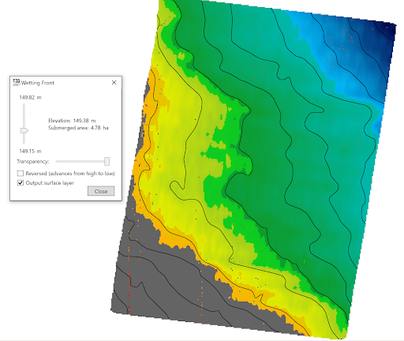Click the Close button in the dialog
The image size is (404, 341).
point(101,191)
